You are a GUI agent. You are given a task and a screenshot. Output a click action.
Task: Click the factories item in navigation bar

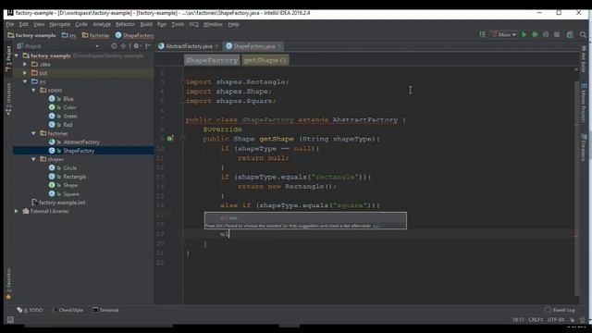tap(95, 35)
